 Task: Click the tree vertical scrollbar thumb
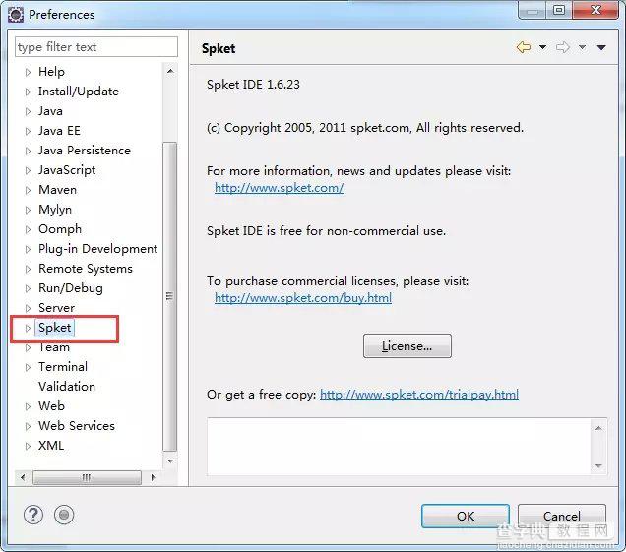pyautogui.click(x=170, y=296)
